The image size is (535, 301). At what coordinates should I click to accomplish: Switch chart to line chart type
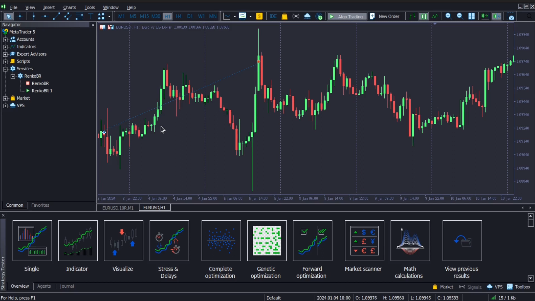(435, 16)
